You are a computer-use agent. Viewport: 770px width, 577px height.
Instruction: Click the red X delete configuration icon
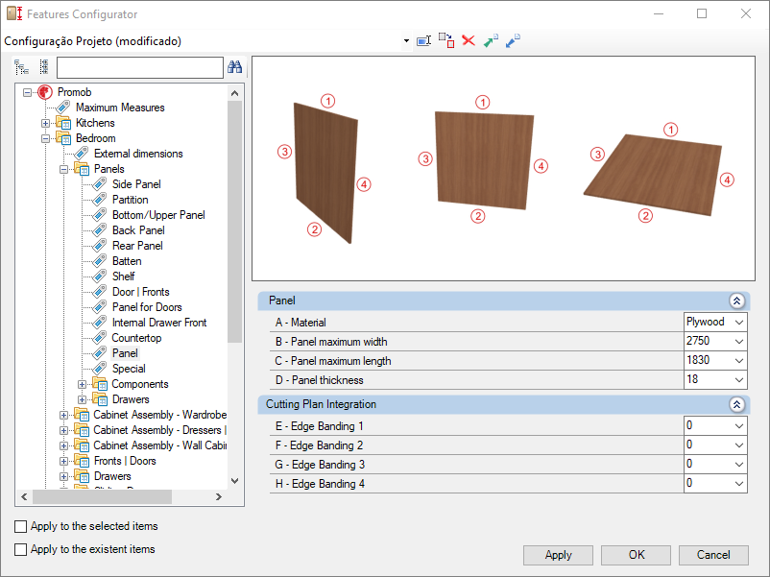pyautogui.click(x=469, y=40)
